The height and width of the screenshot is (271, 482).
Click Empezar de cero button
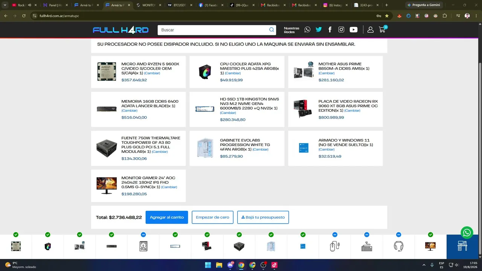212,217
